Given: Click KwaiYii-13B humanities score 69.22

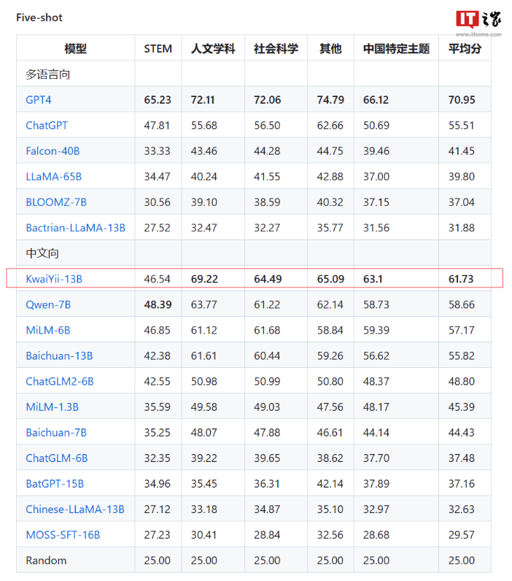Looking at the screenshot, I should [x=204, y=279].
